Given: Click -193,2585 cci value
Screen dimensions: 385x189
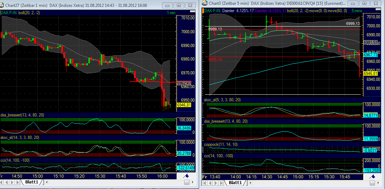Looking at the screenshot, I should point(371,170).
